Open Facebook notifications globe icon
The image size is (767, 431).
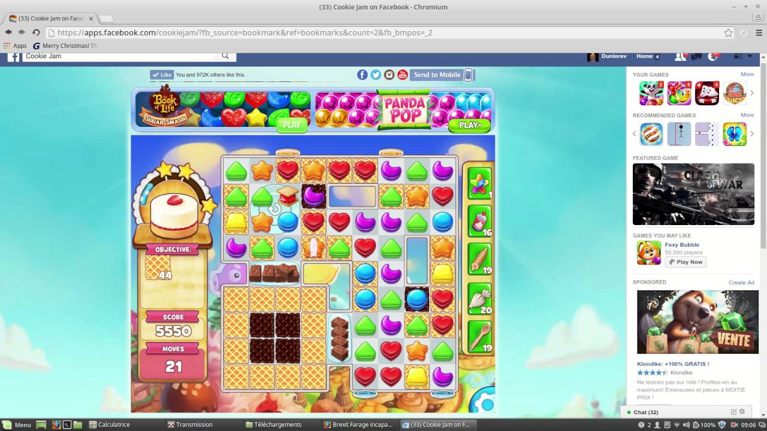click(713, 56)
